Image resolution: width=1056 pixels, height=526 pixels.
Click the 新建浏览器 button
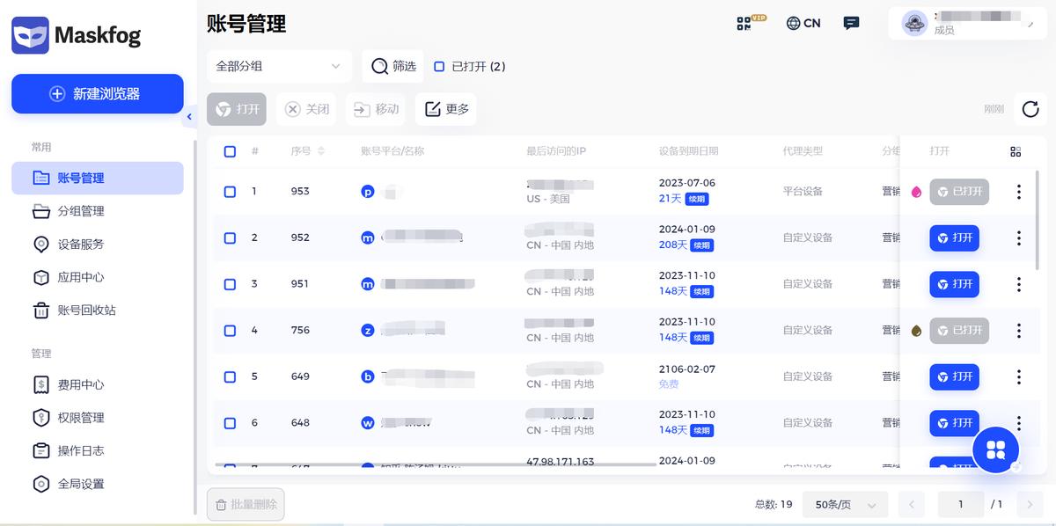(x=97, y=93)
